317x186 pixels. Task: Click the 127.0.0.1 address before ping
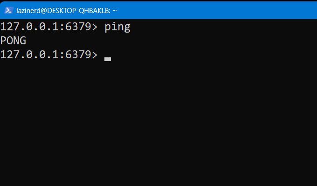(29, 27)
